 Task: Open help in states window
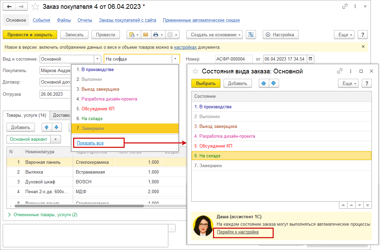[367, 83]
